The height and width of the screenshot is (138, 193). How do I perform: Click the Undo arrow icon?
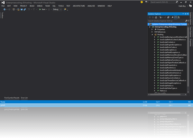point(29,9)
